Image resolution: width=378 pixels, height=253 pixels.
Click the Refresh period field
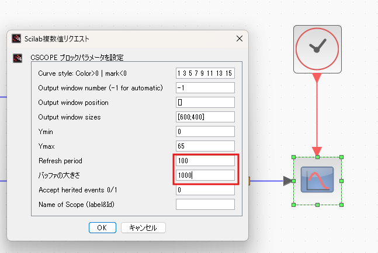[204, 160]
